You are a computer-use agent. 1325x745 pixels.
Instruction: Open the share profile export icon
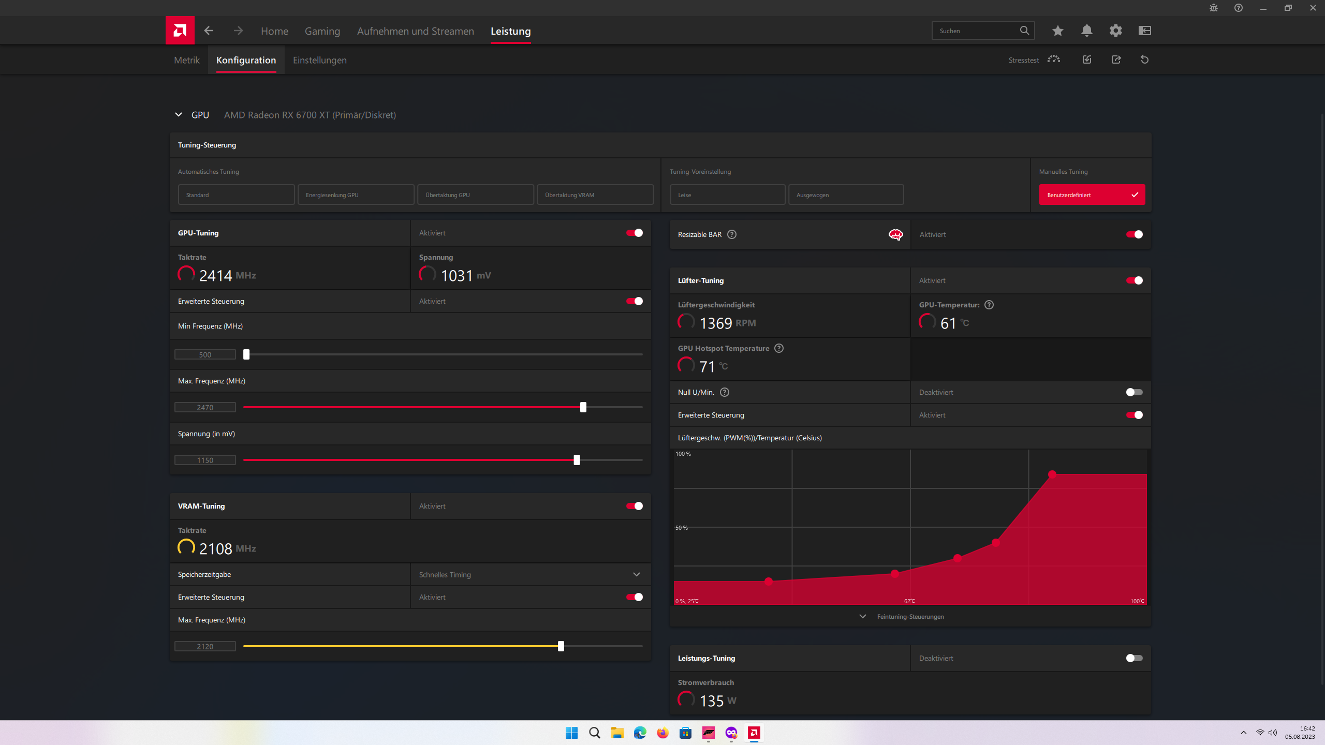point(1116,59)
